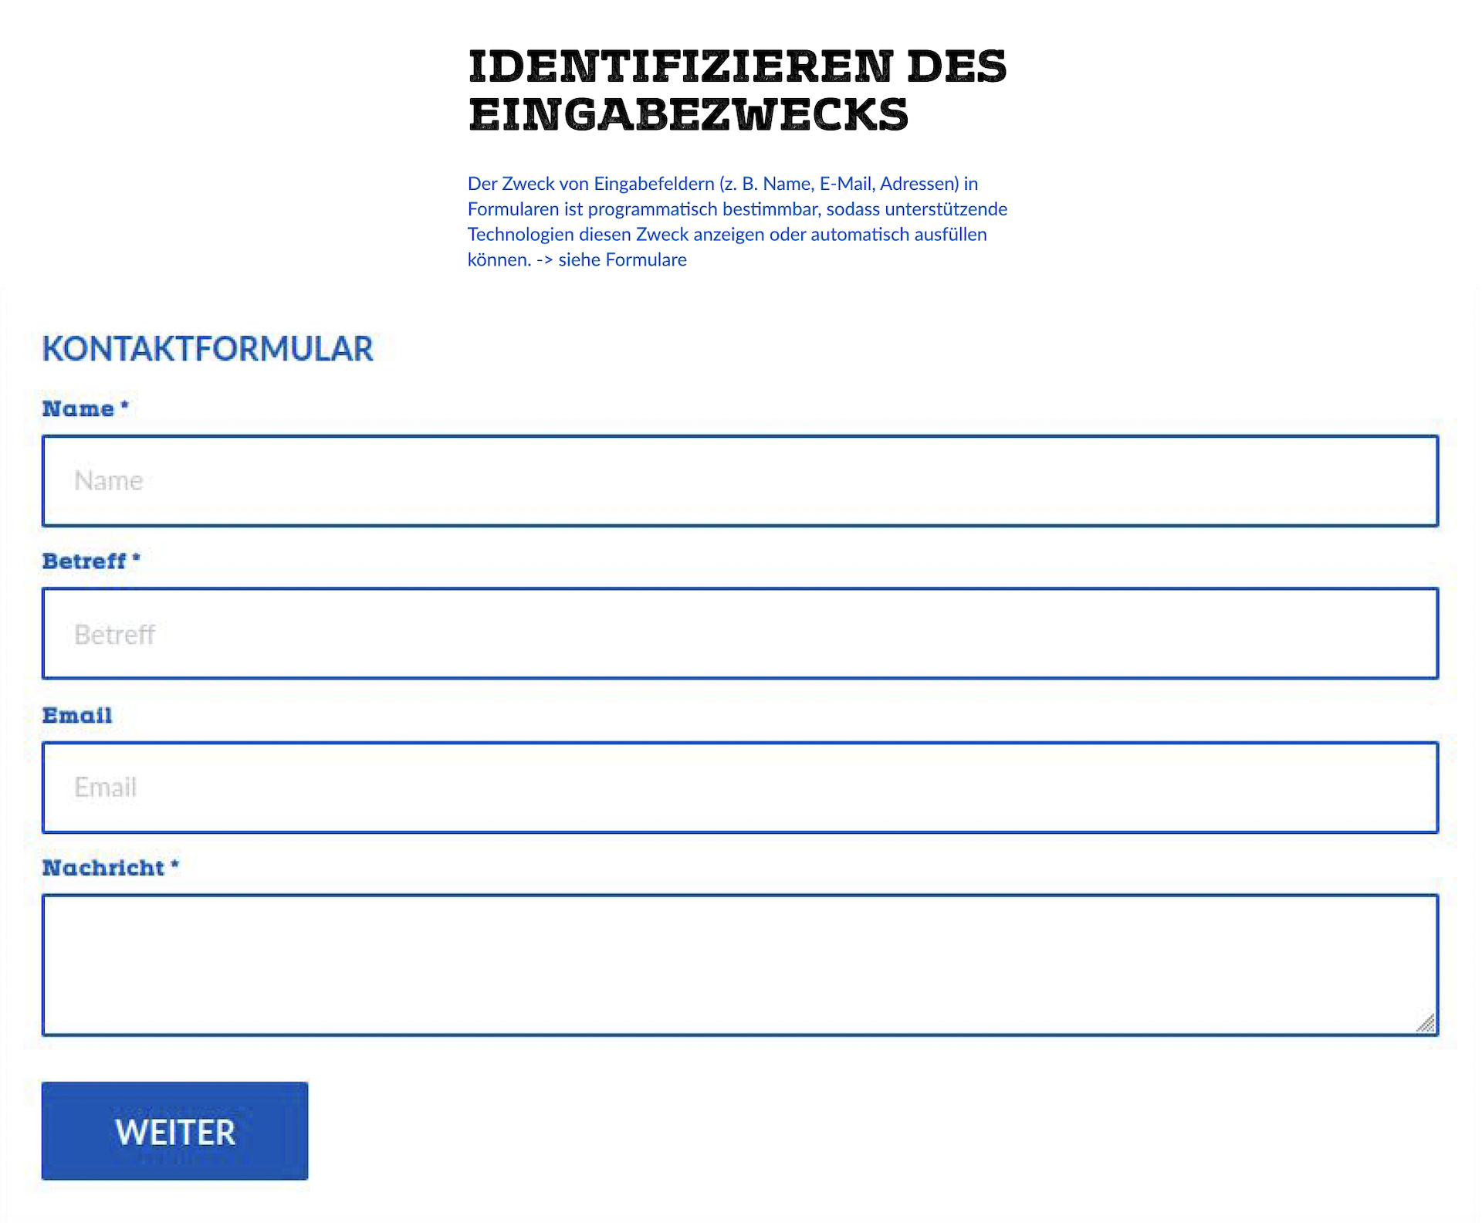Click the 'Name *' field label
This screenshot has height=1223, width=1482.
(78, 408)
